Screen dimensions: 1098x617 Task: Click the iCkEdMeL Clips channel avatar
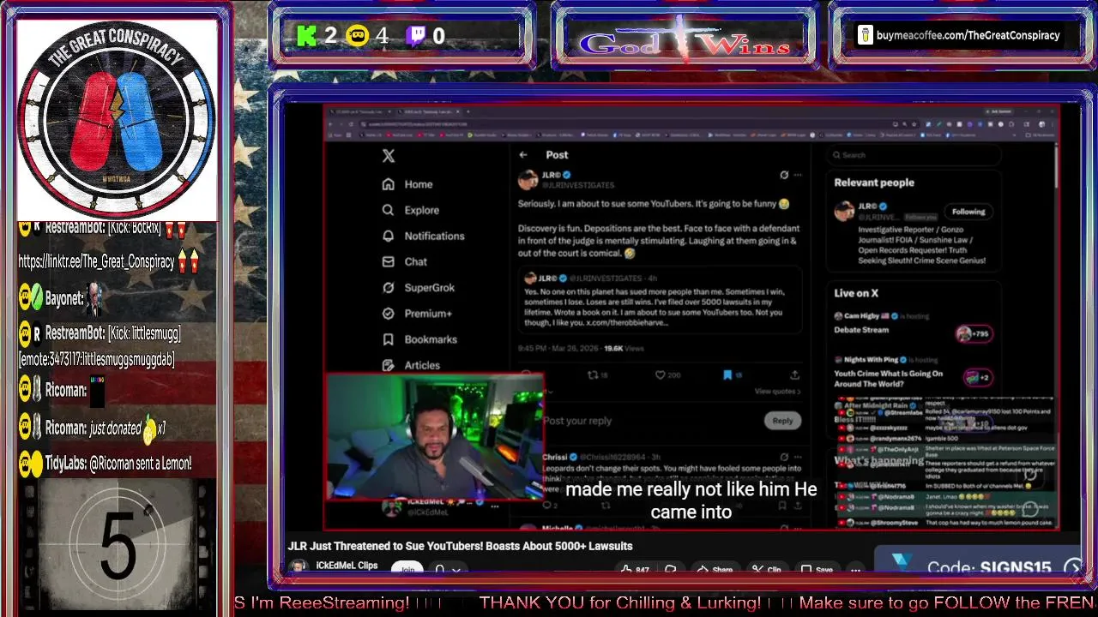(x=299, y=567)
